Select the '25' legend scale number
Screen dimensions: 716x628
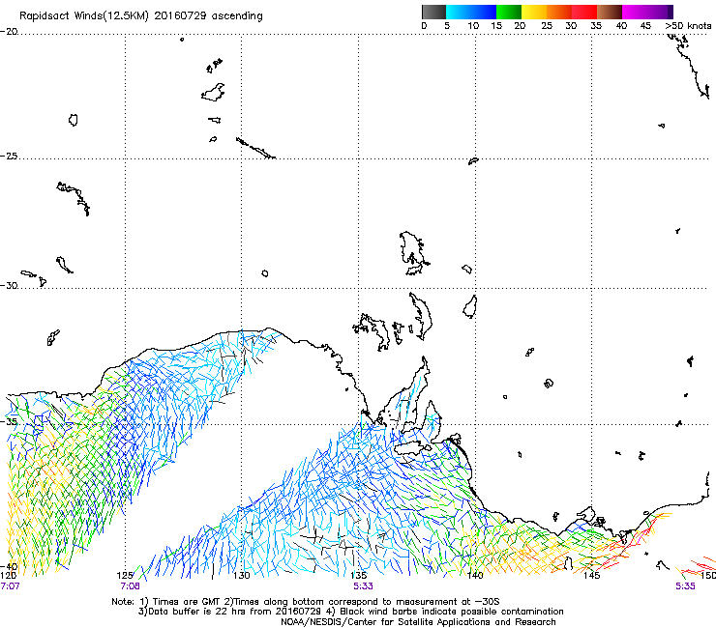(x=547, y=26)
